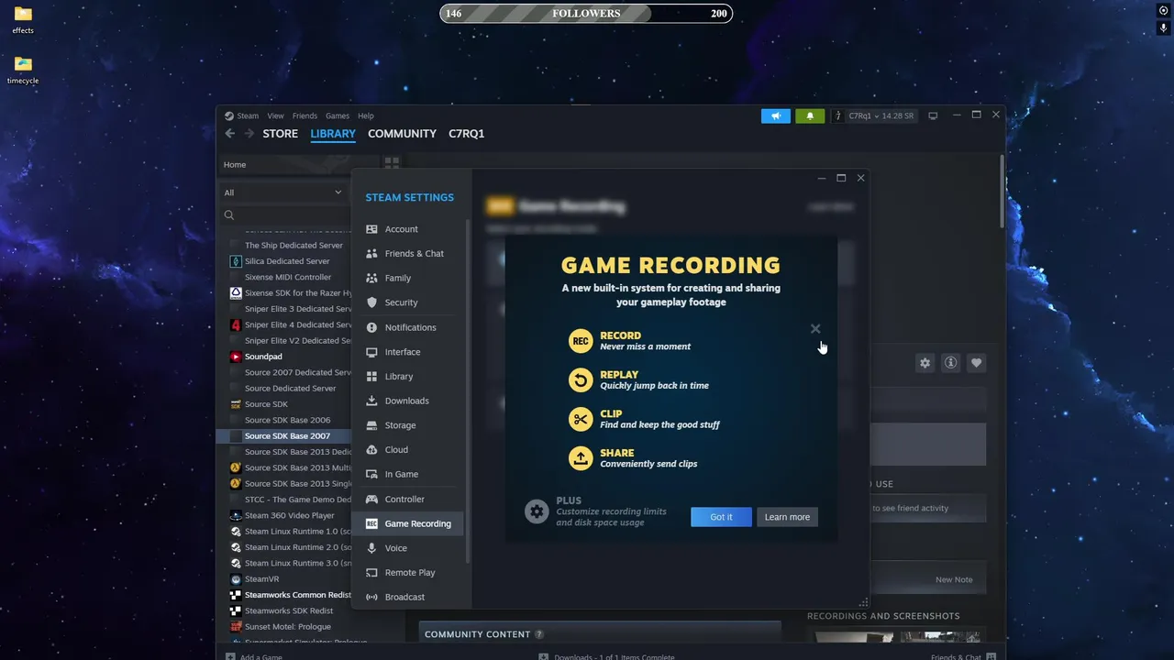Go to the STORE tab

point(280,134)
